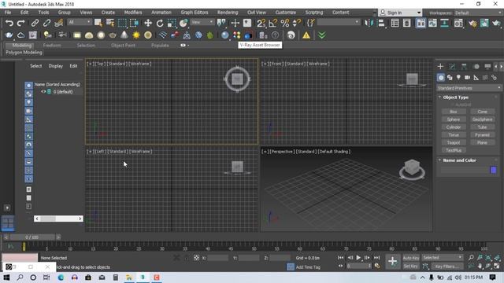Create a Box primitive button
This screenshot has width=504, height=283.
[454, 112]
